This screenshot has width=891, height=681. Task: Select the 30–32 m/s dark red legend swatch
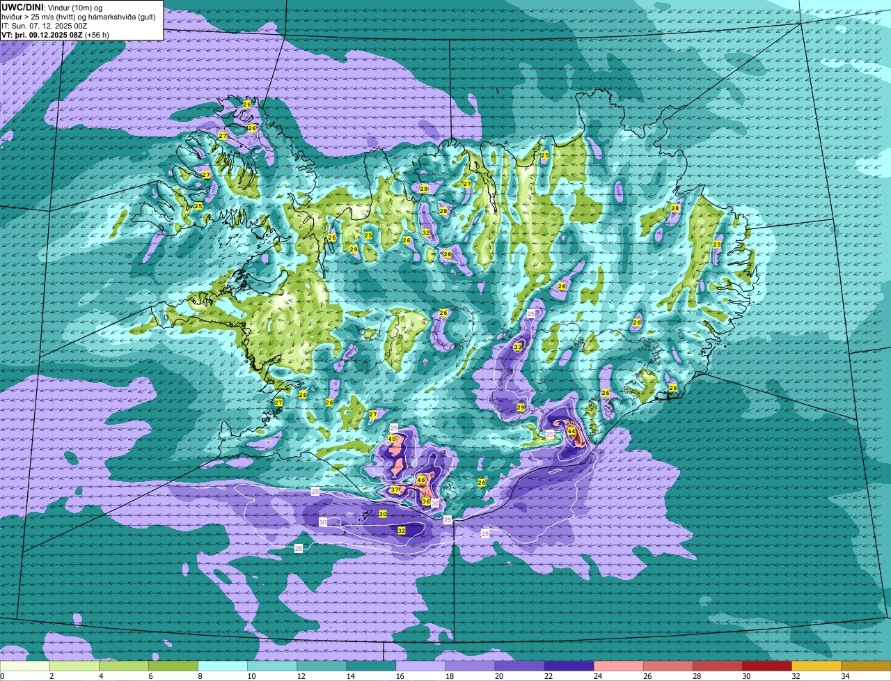pos(766,666)
